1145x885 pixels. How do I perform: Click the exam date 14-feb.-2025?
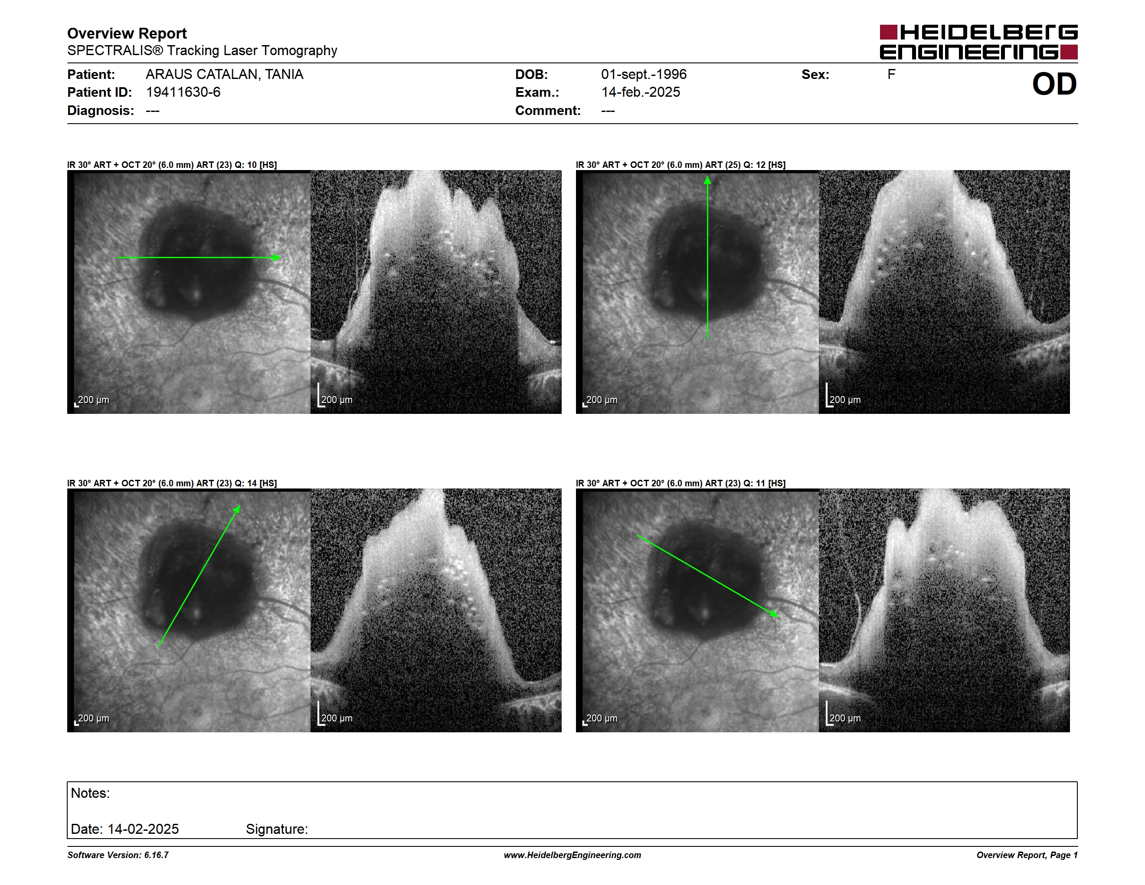(641, 92)
